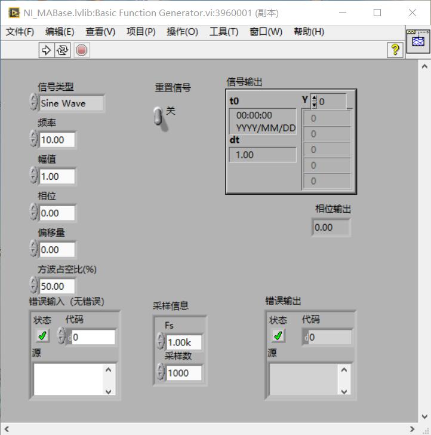Image resolution: width=431 pixels, height=435 pixels.
Task: Click the red Abort Execution button
Action: pyautogui.click(x=82, y=50)
